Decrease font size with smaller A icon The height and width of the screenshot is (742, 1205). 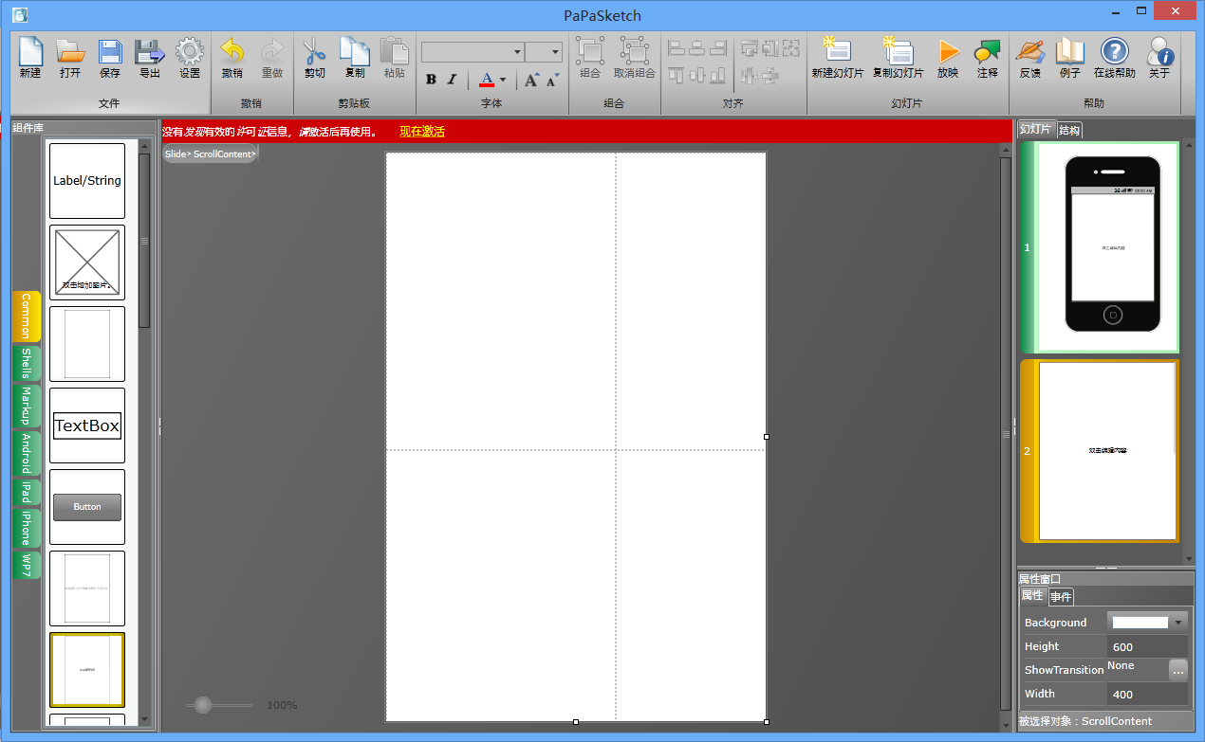coord(552,80)
